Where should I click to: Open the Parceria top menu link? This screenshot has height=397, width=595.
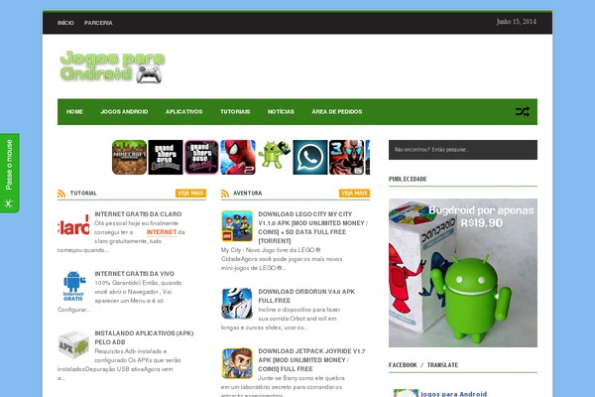[x=98, y=23]
